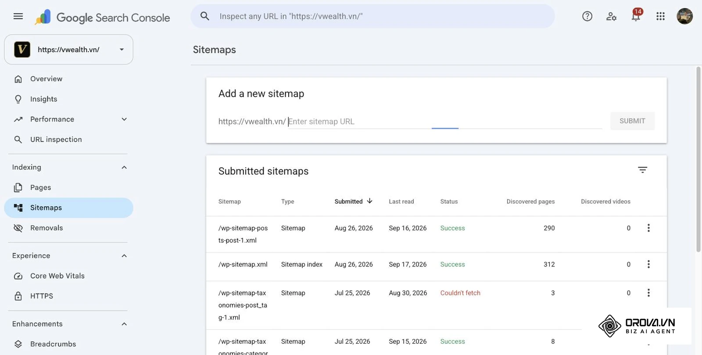Collapse the Indexing section
Screen dimensions: 702x355
tap(124, 167)
